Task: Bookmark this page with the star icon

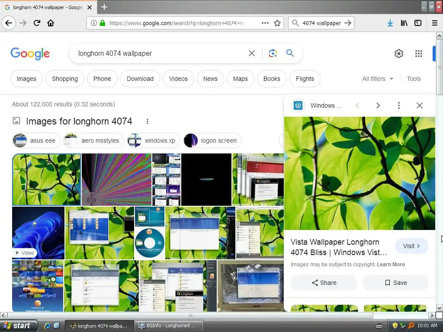Action: 277,23
